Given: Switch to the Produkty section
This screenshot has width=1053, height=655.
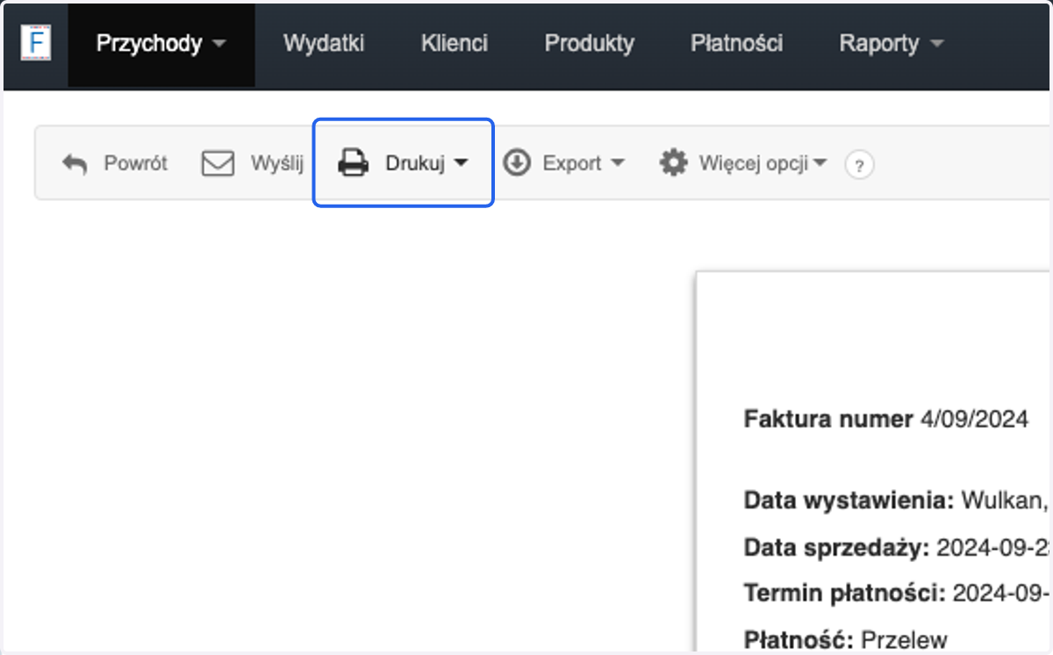Looking at the screenshot, I should pos(590,44).
